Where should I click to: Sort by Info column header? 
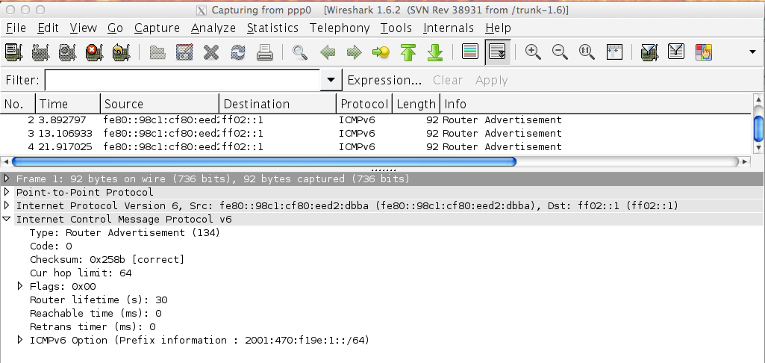tap(596, 104)
